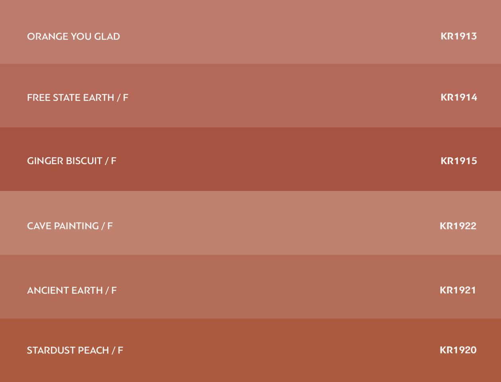Image resolution: width=501 pixels, height=382 pixels.
Task: Click the ANCIENT EARTH / F label
Action: tap(72, 290)
